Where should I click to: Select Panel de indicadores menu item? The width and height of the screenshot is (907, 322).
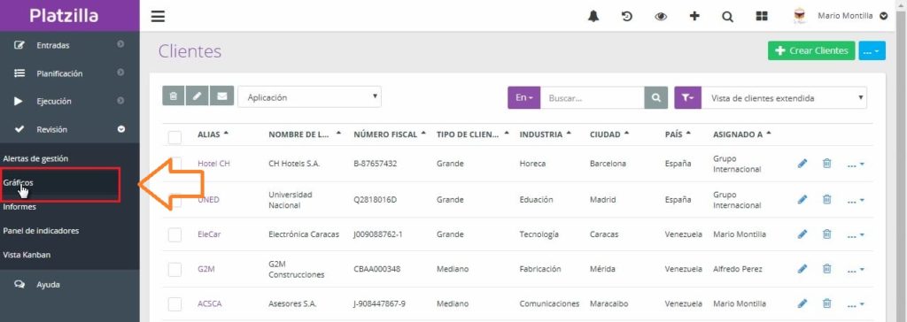(x=41, y=231)
